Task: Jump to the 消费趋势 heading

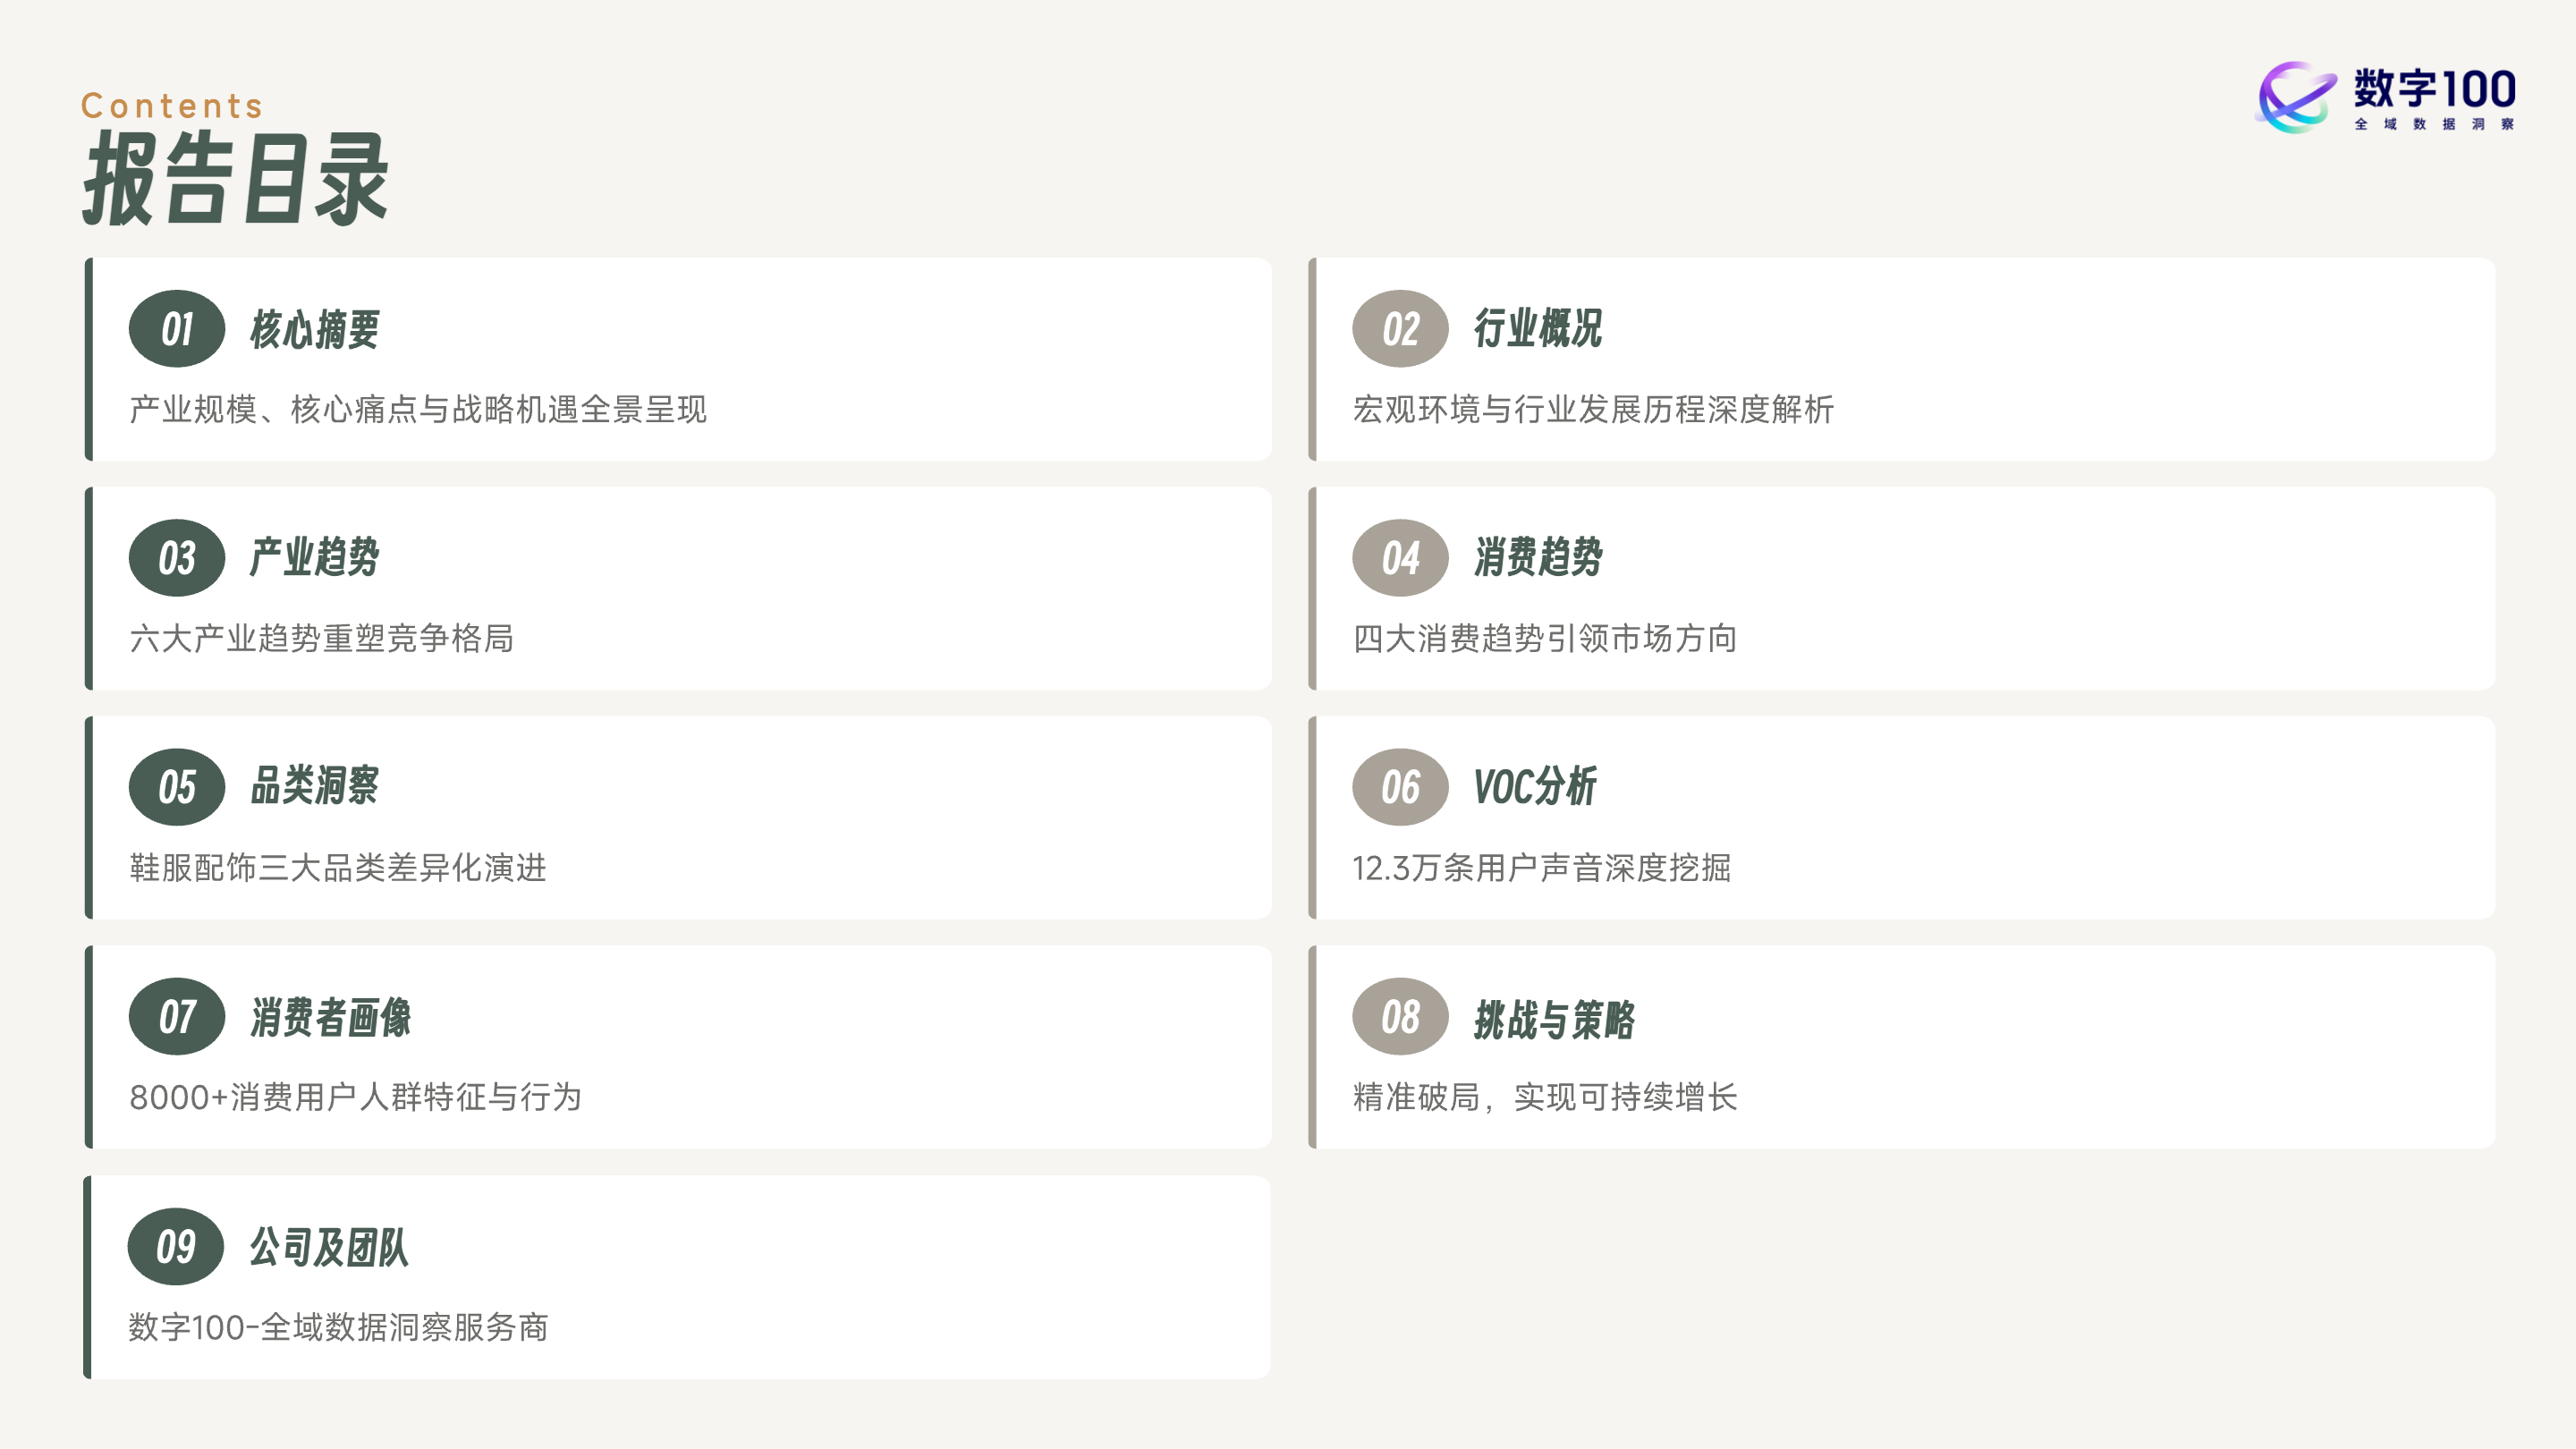Action: [1537, 558]
